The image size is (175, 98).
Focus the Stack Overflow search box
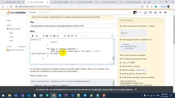[85, 13]
